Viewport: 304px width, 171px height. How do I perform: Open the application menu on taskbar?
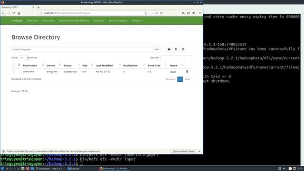coord(2,169)
